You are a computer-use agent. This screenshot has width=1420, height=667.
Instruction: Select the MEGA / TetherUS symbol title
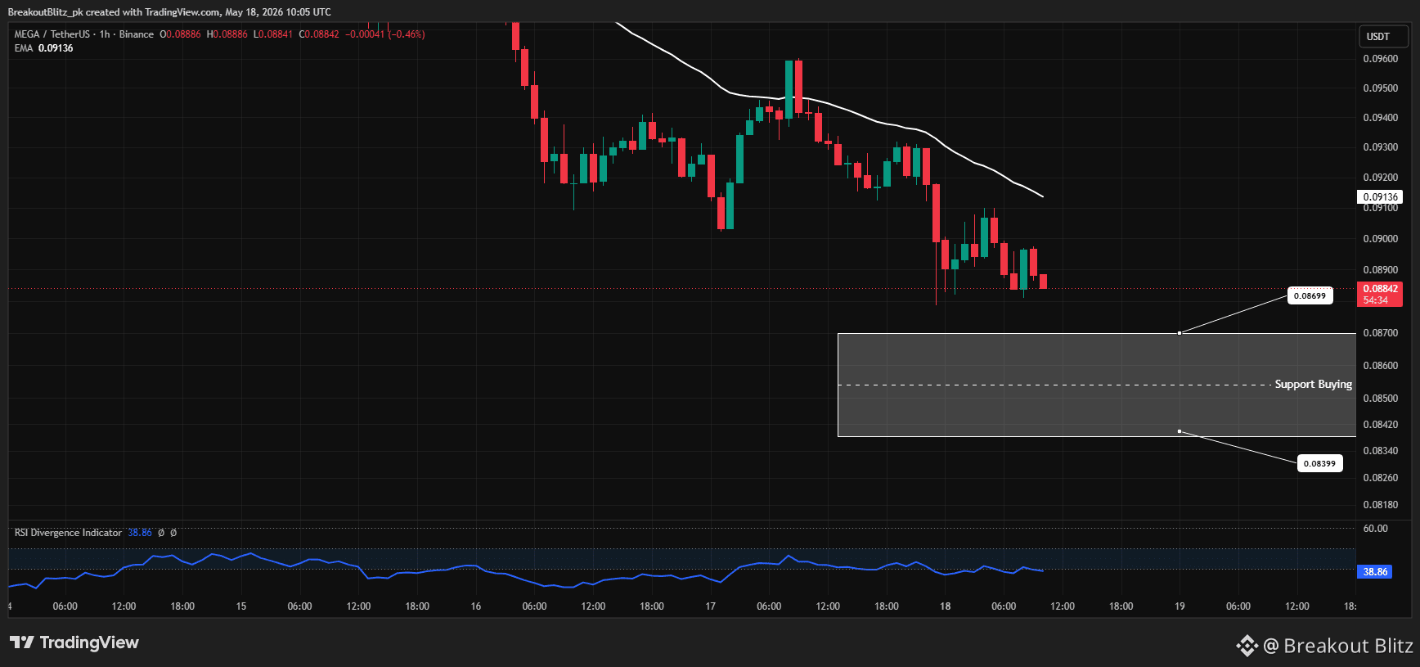[x=52, y=34]
